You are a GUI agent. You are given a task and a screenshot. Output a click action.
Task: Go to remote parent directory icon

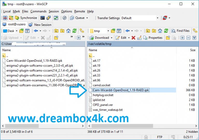point(148,31)
